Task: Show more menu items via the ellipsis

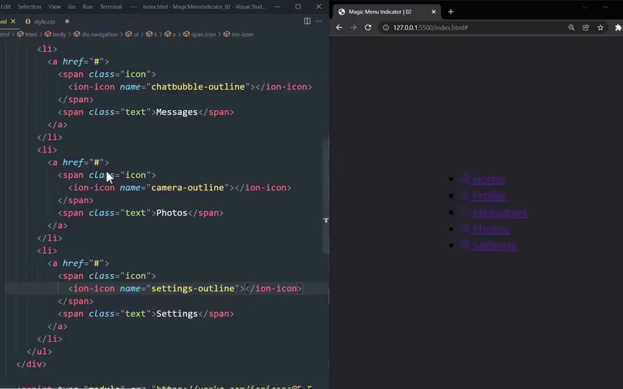Action: pos(133,6)
